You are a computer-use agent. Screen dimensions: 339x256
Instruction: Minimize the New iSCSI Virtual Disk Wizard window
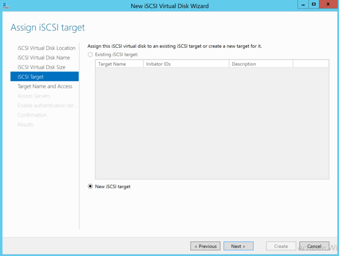coord(303,4)
